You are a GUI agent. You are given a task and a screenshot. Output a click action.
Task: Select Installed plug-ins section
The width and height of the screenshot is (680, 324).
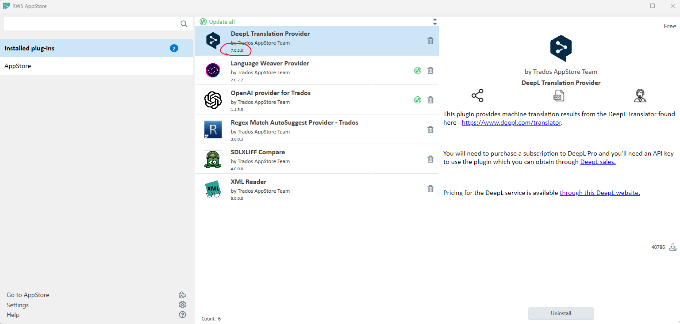coord(96,48)
